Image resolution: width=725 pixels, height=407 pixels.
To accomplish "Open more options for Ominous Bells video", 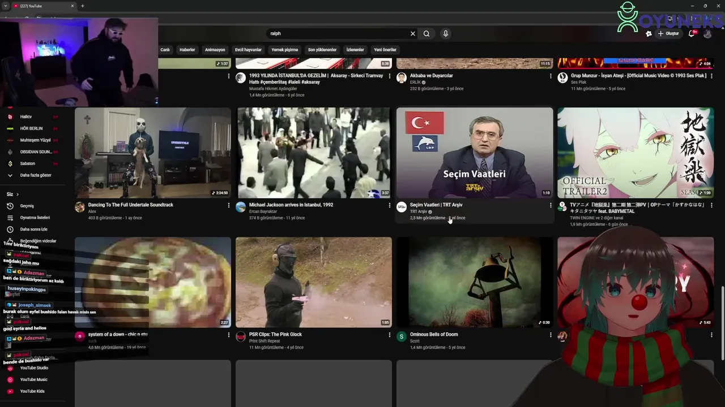I will [551, 335].
